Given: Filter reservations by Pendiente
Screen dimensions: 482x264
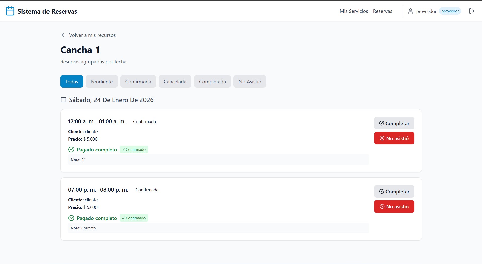Looking at the screenshot, I should click(102, 81).
